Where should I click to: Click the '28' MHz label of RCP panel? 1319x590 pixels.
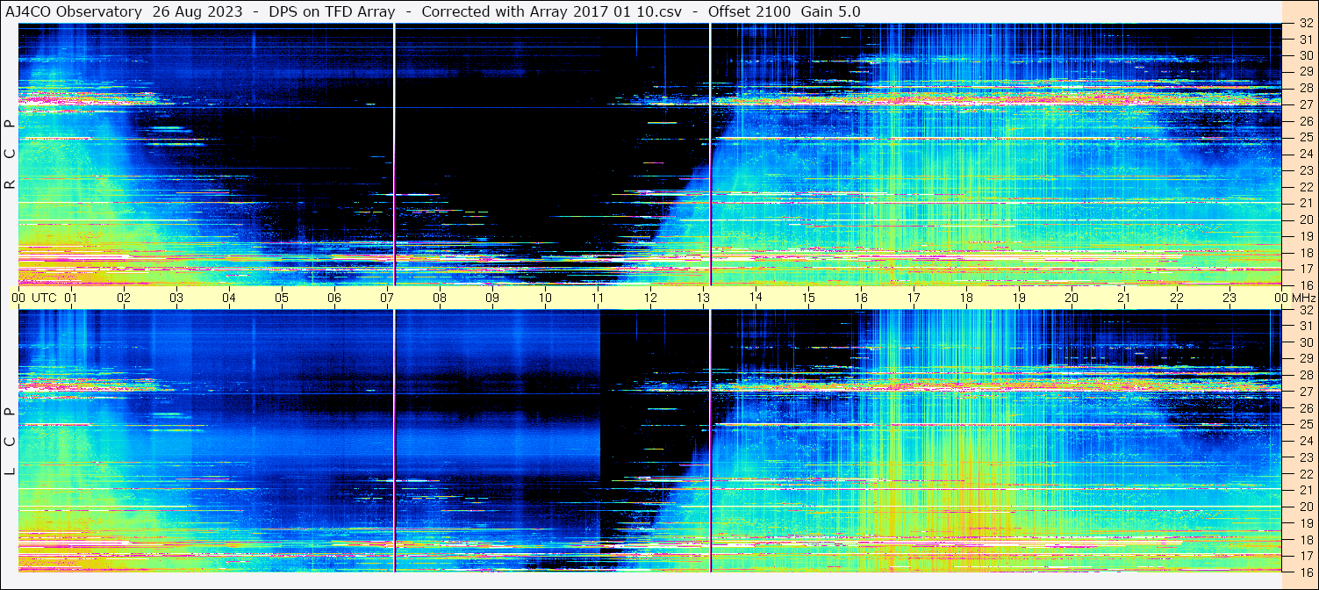1305,88
